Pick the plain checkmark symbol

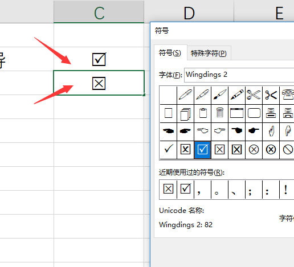coord(169,150)
